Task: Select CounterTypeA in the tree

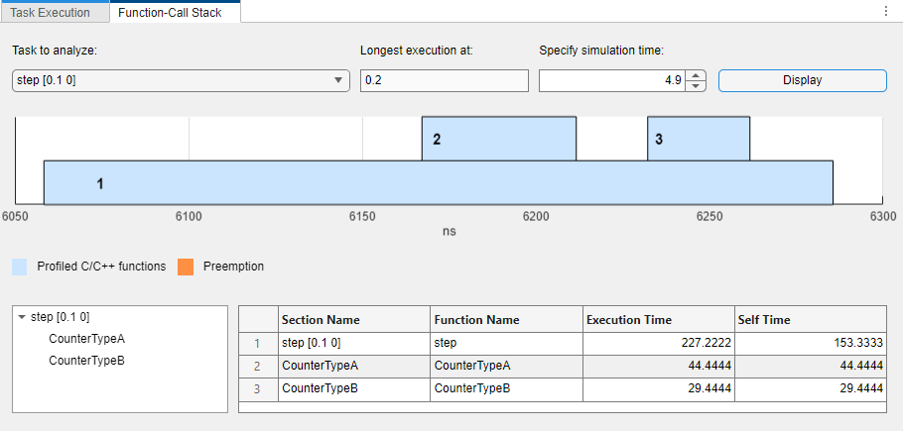Action: pos(86,339)
